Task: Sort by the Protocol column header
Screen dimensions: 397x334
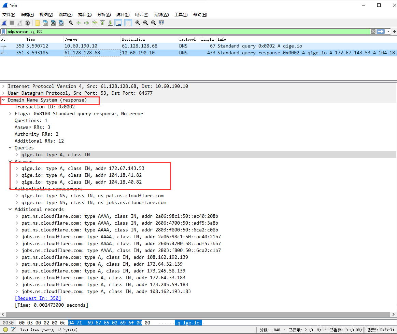Action: (x=189, y=39)
